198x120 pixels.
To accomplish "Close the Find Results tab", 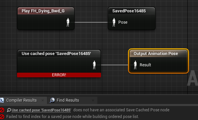I will pos(93,100).
